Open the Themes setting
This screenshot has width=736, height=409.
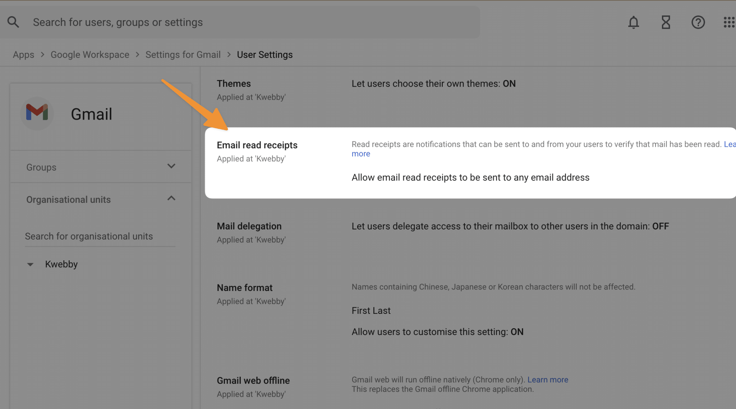point(234,83)
